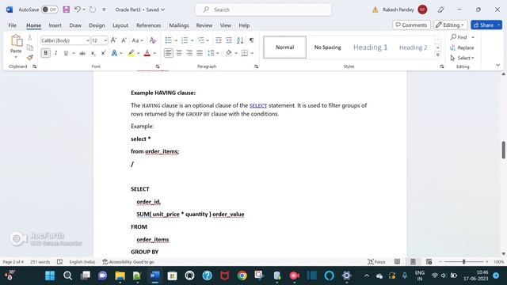Click the Paste clipboard icon
This screenshot has height=285, width=507.
click(x=16, y=41)
